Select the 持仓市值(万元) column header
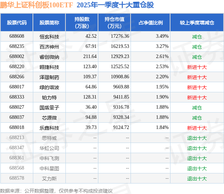The height and width of the screenshot is (194, 224). point(114,22)
